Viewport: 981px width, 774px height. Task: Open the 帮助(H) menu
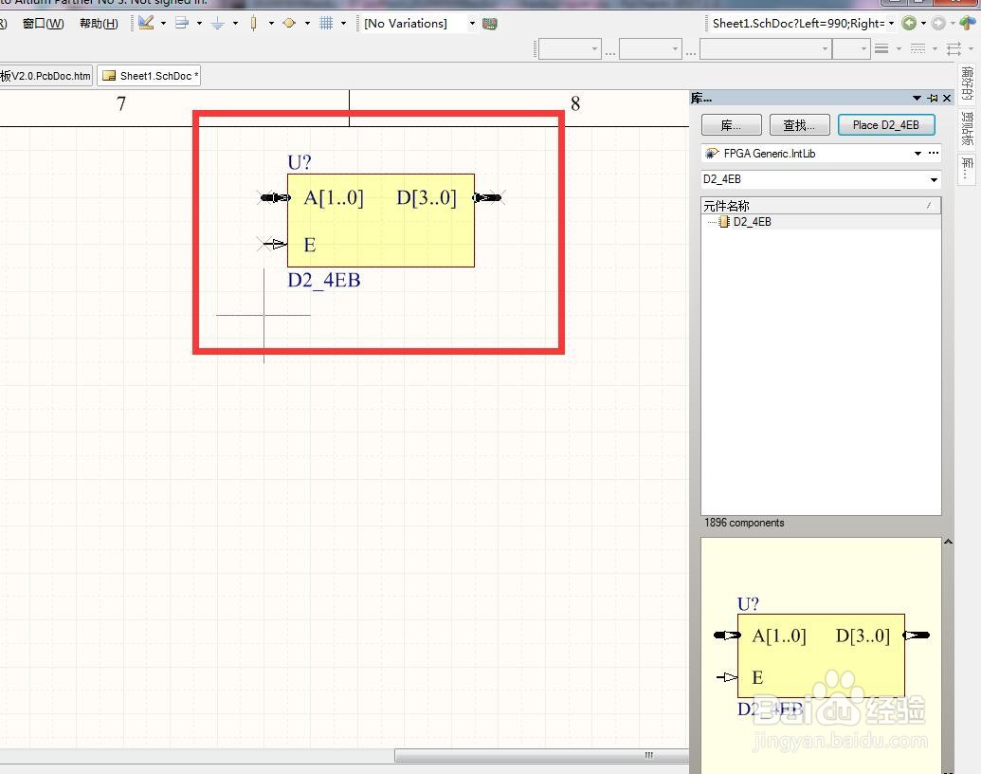point(99,23)
